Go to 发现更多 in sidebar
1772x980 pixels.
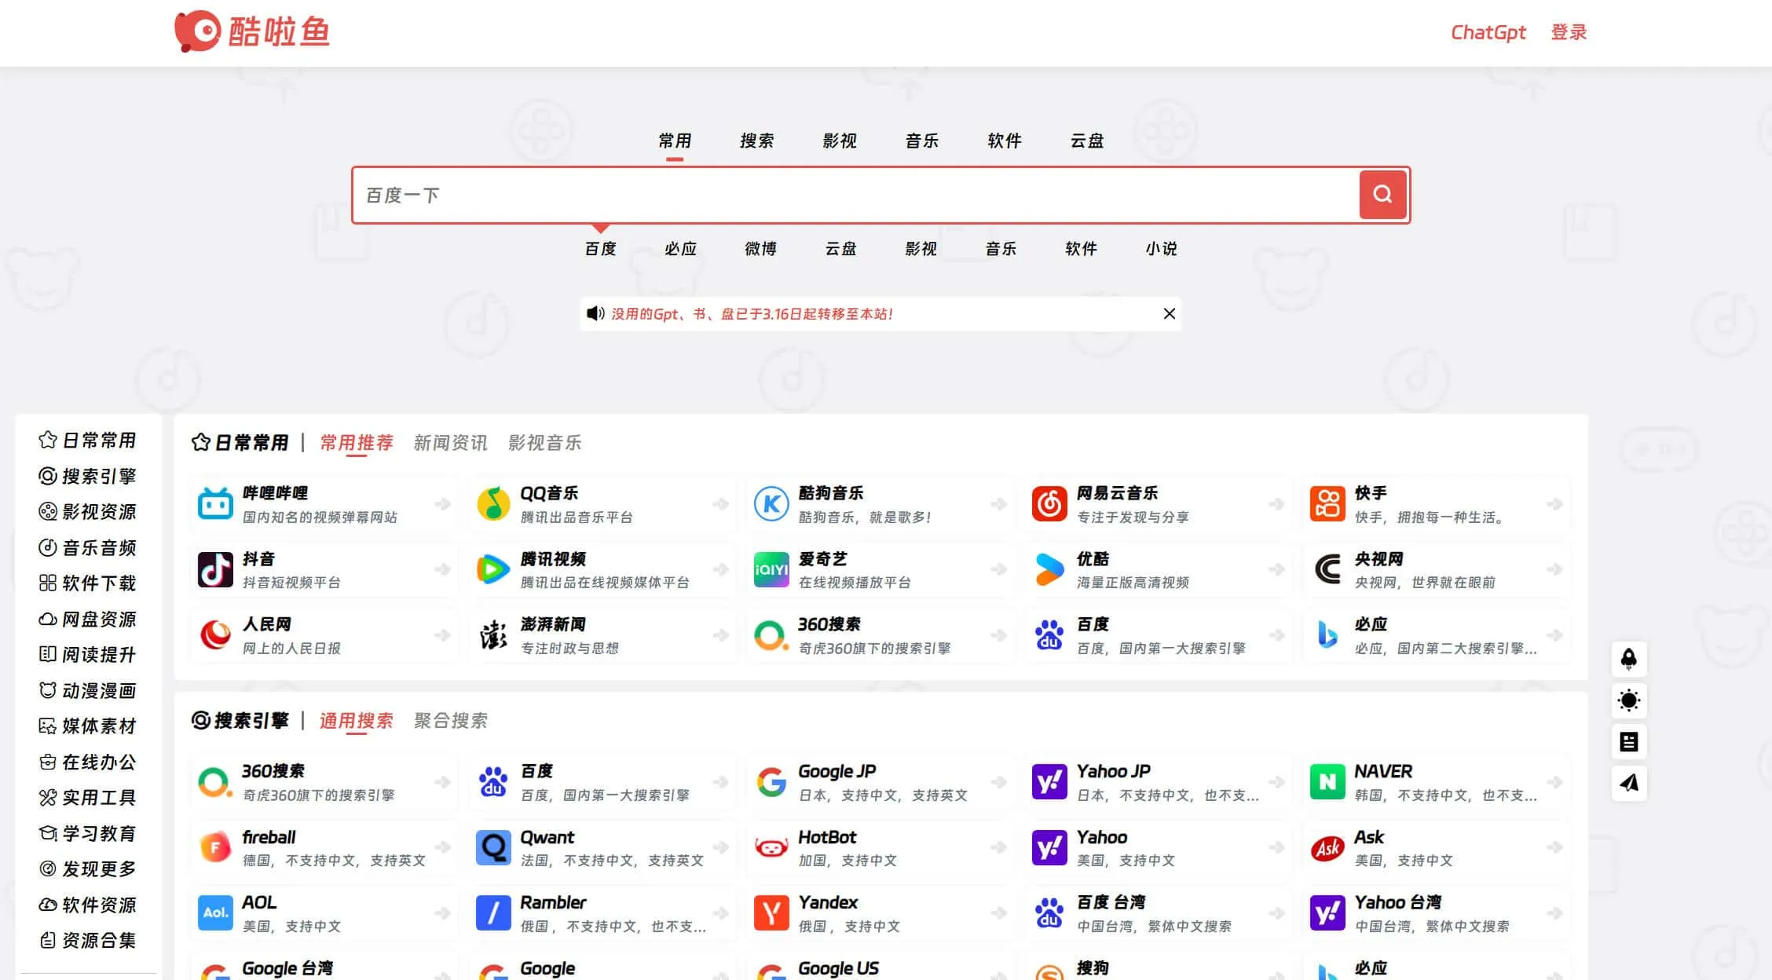click(x=87, y=868)
